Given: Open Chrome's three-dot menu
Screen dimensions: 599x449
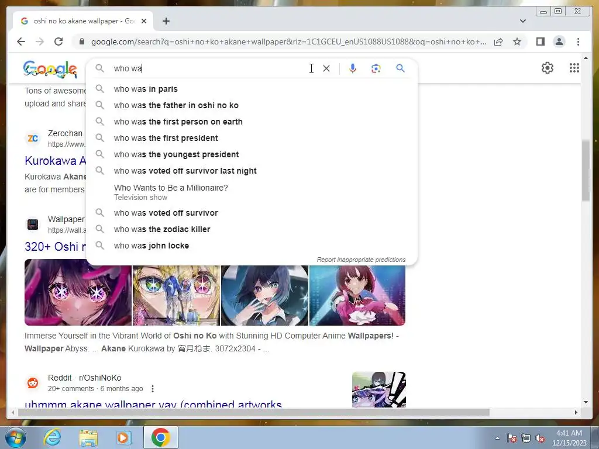Looking at the screenshot, I should tap(578, 42).
